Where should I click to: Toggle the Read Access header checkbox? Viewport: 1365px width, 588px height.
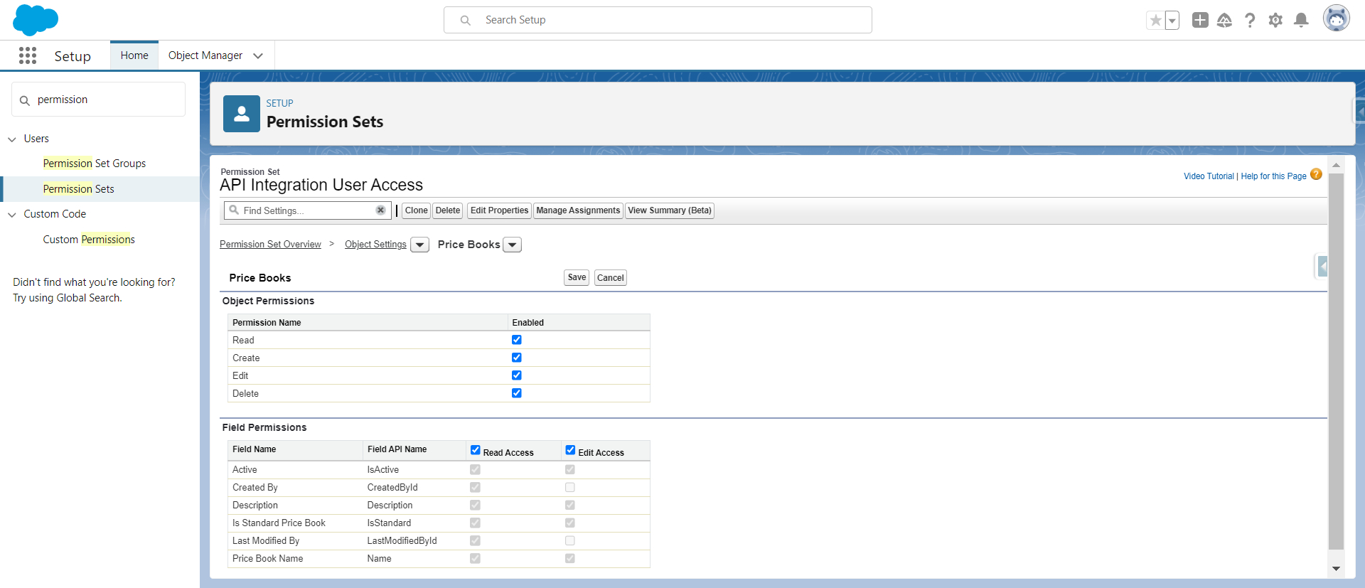[x=476, y=450]
